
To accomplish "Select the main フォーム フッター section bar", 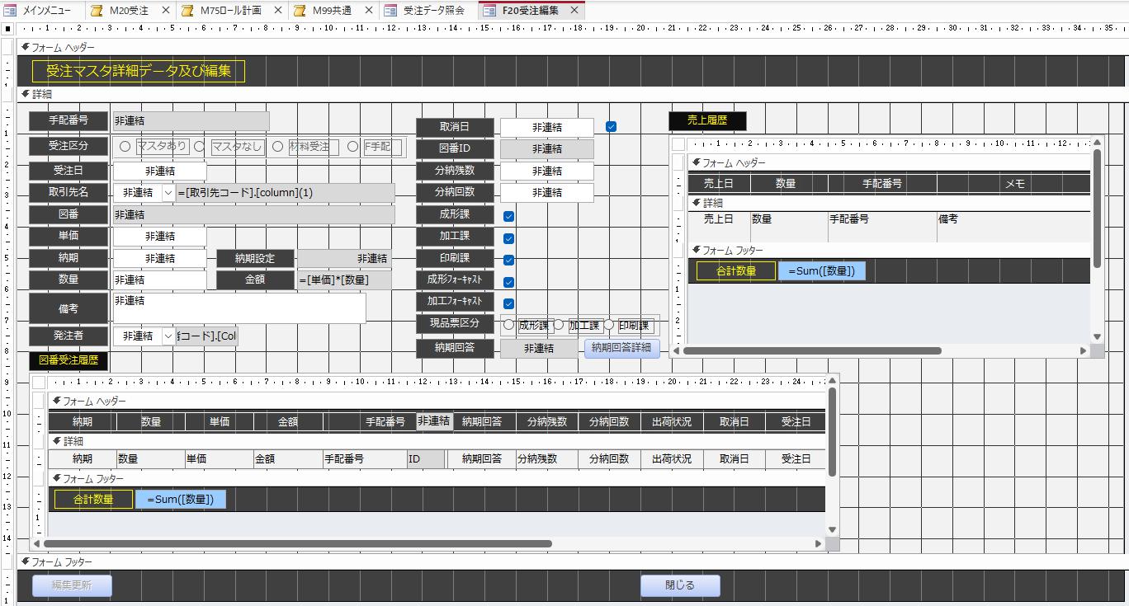I will coord(573,562).
